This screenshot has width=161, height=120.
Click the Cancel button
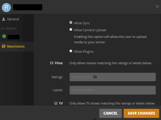click(111, 113)
